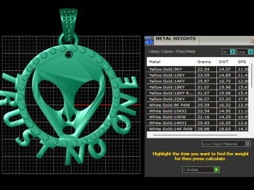Select the Yellow Gold:14KY row
Screen dimensions: 254x190
[197, 81]
